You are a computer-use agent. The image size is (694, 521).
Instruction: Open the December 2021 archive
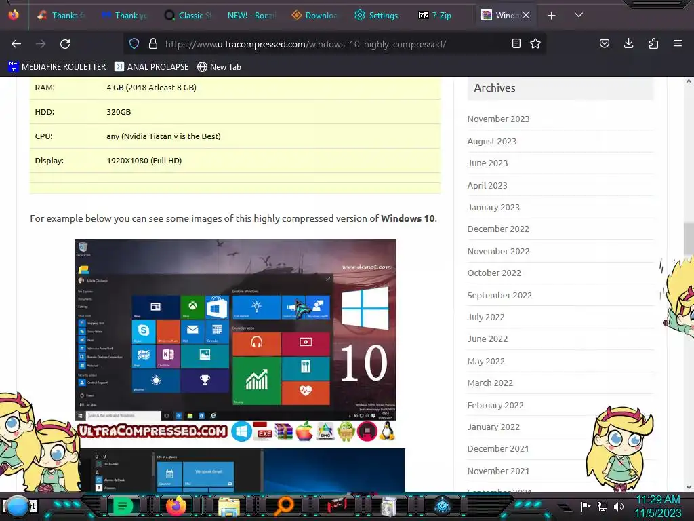coord(498,449)
